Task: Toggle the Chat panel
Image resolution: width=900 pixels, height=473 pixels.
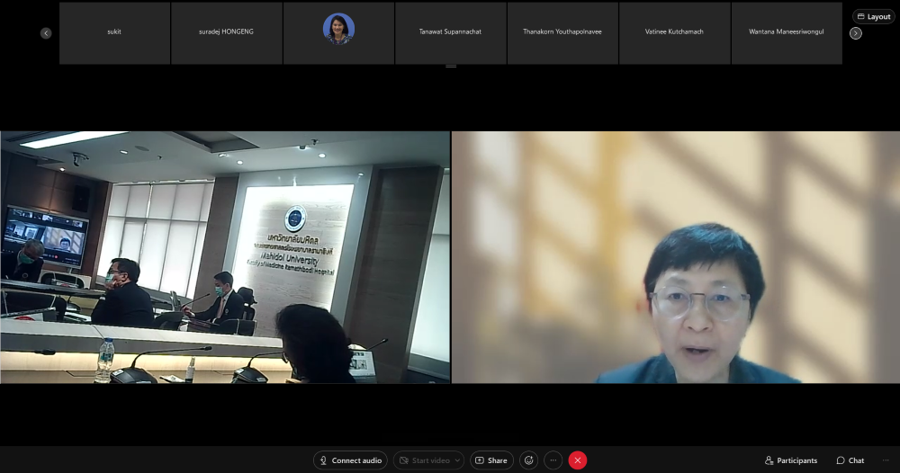Action: coord(850,460)
